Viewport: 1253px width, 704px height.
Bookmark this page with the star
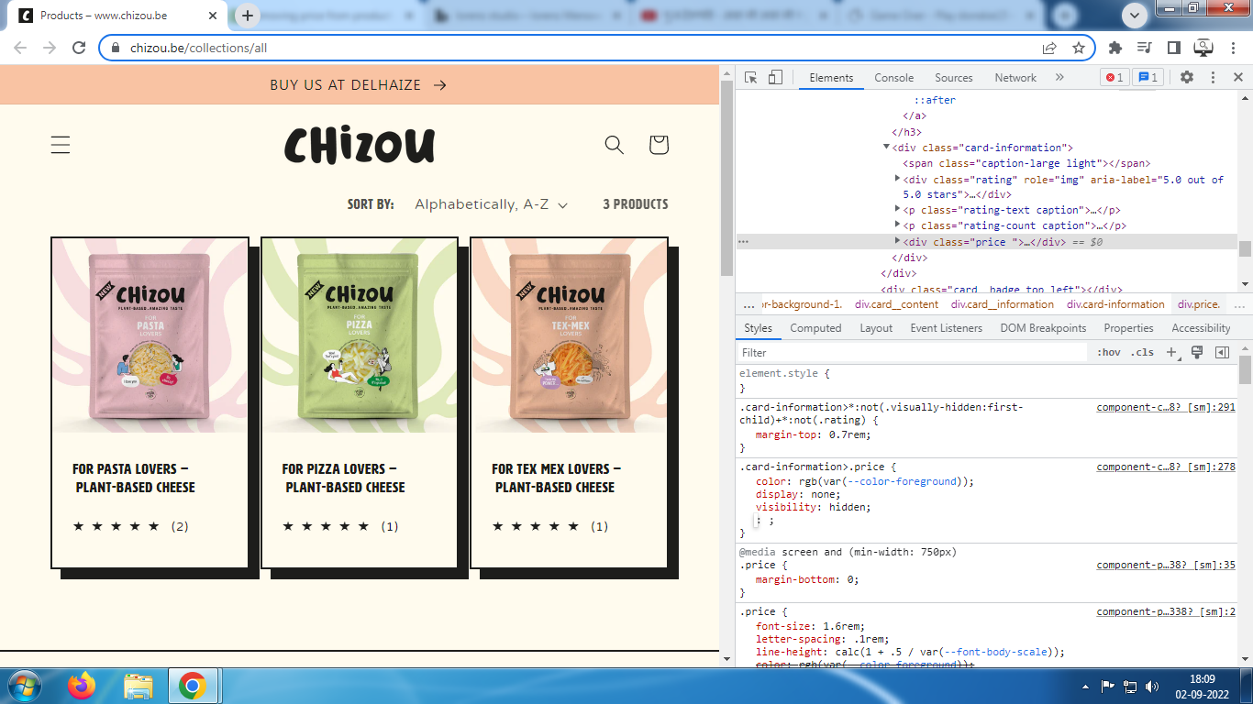point(1079,48)
